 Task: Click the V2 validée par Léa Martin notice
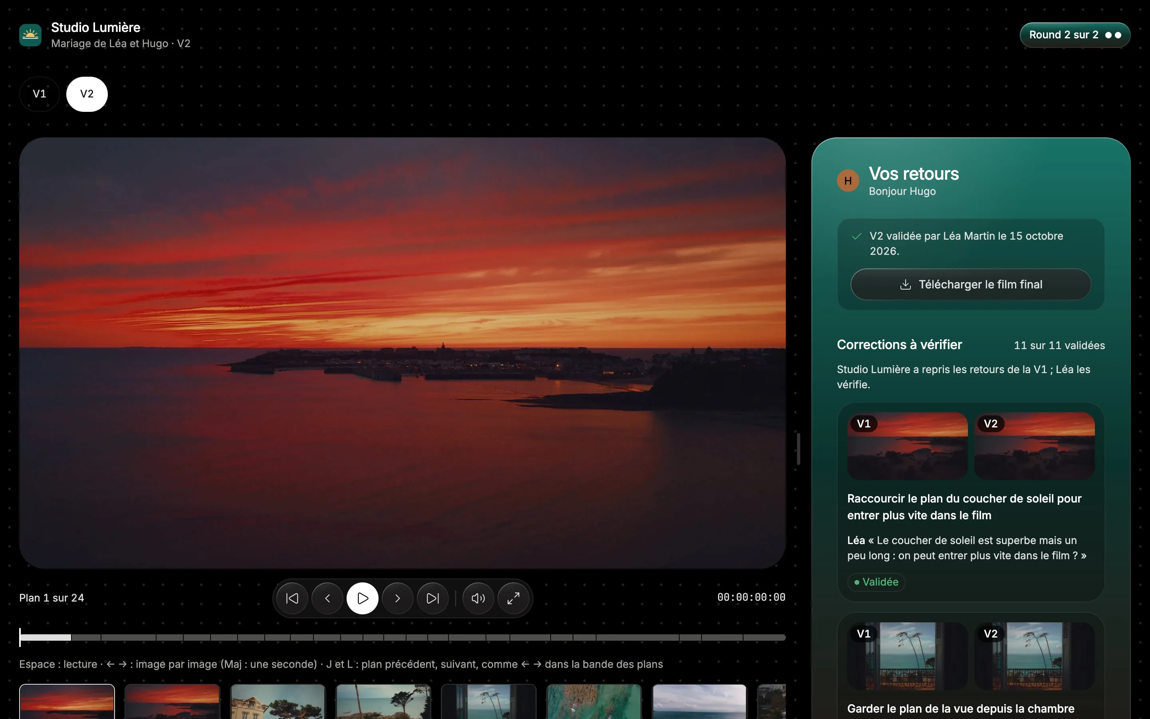point(967,244)
